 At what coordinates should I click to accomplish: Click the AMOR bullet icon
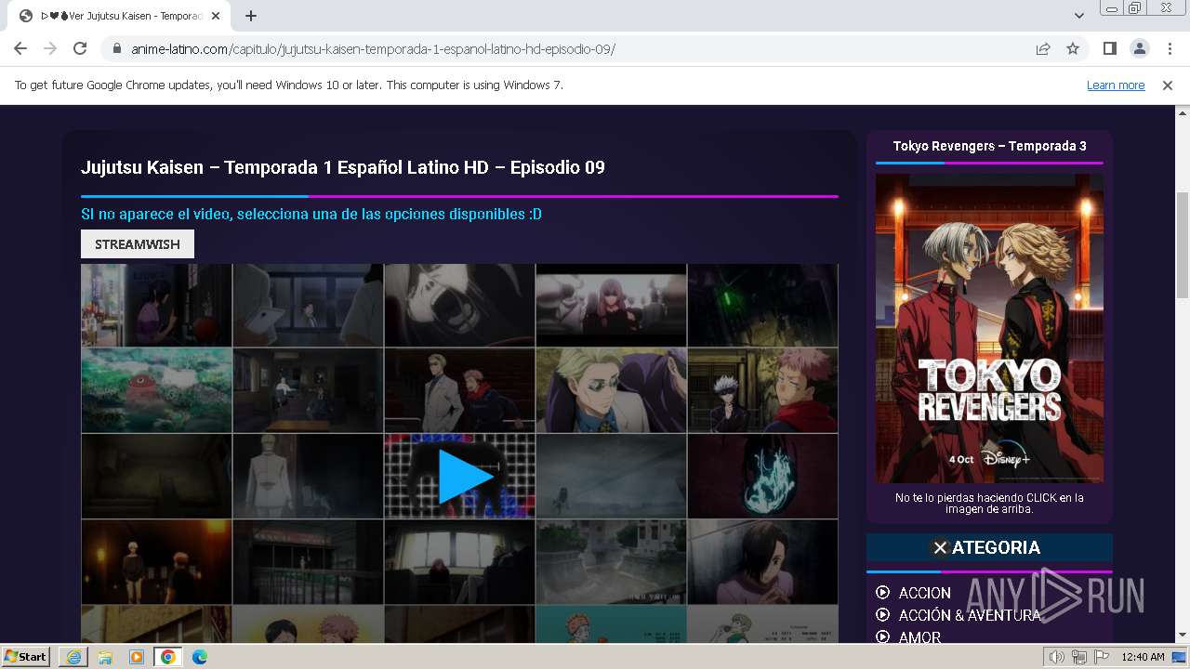pos(882,637)
